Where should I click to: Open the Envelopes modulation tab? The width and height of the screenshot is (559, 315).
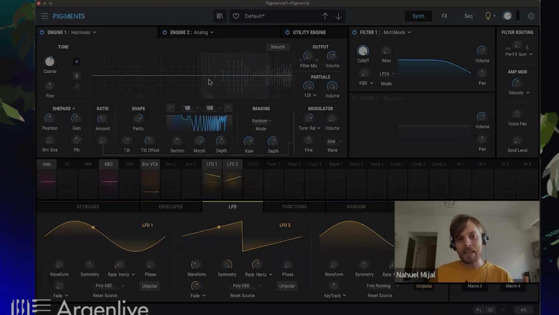click(x=170, y=207)
